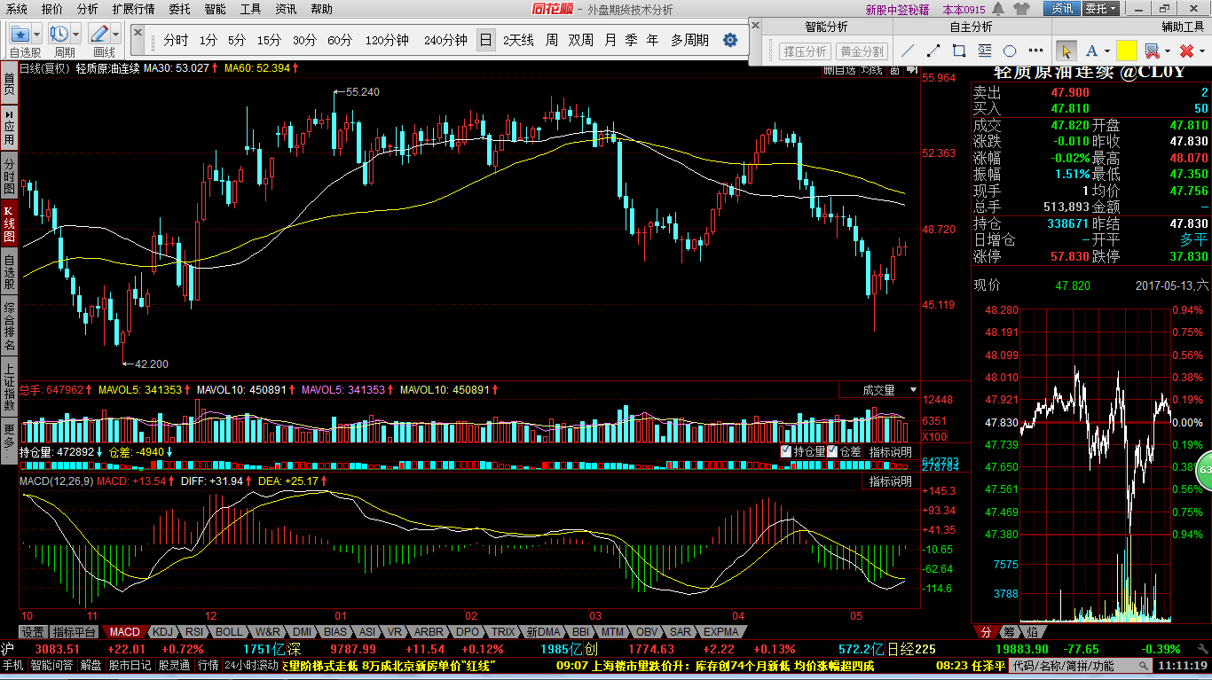The width and height of the screenshot is (1212, 680).
Task: Show more drawing tools ellipsis
Action: (1035, 51)
